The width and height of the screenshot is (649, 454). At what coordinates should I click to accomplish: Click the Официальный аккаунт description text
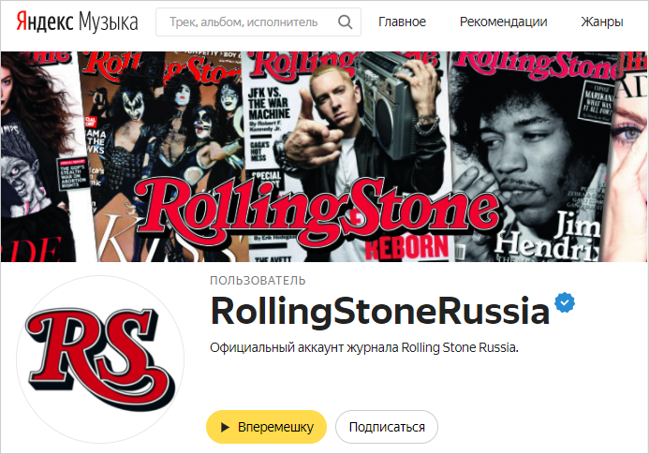coord(363,347)
